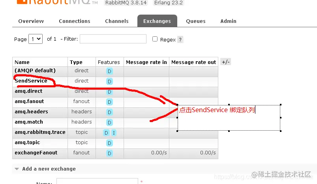
Task: Click durable D badge for amq.rabbitmq.trace
Action: tap(106, 133)
